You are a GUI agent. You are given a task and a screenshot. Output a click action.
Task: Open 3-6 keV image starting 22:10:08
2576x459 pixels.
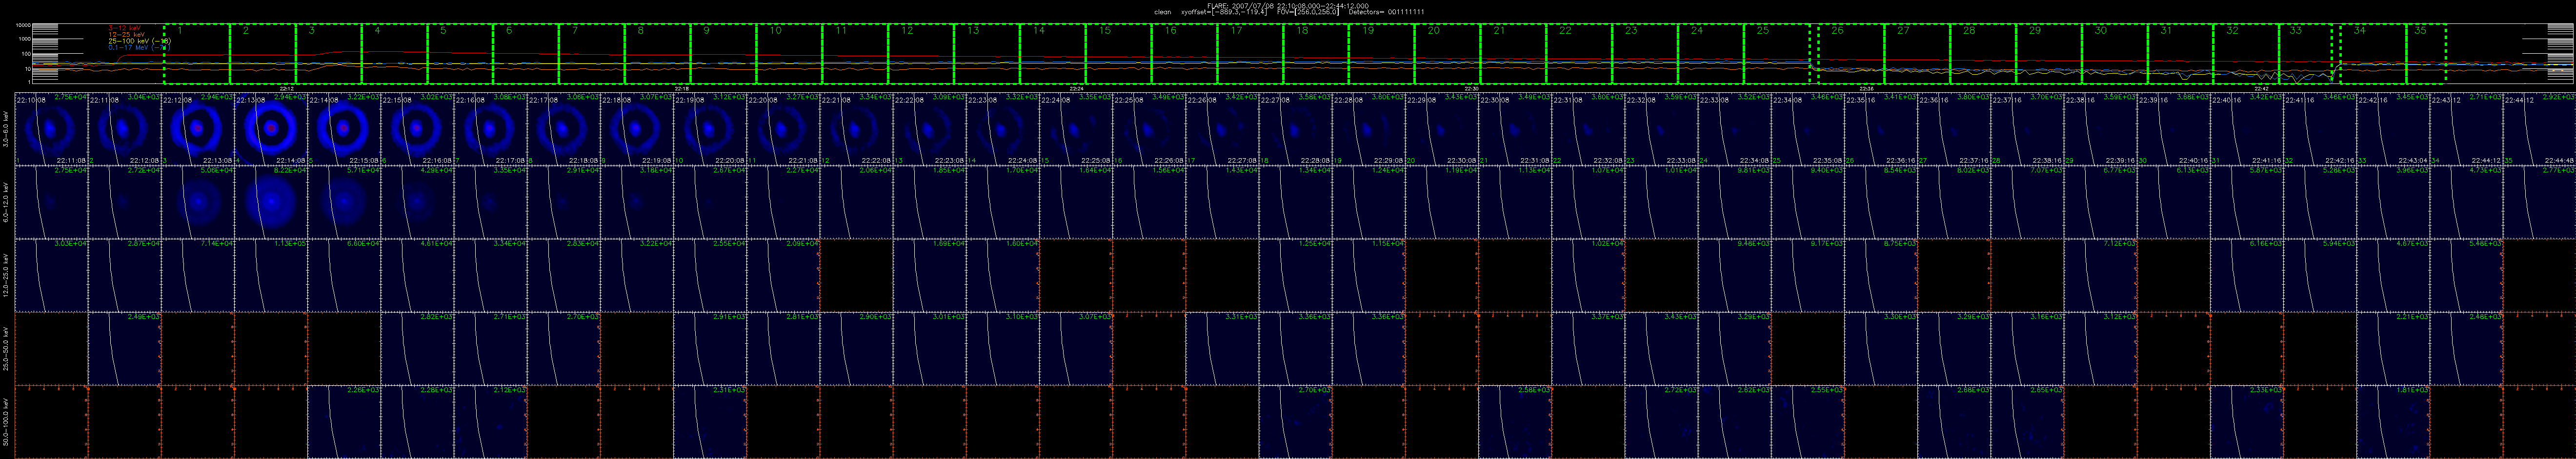pos(51,129)
